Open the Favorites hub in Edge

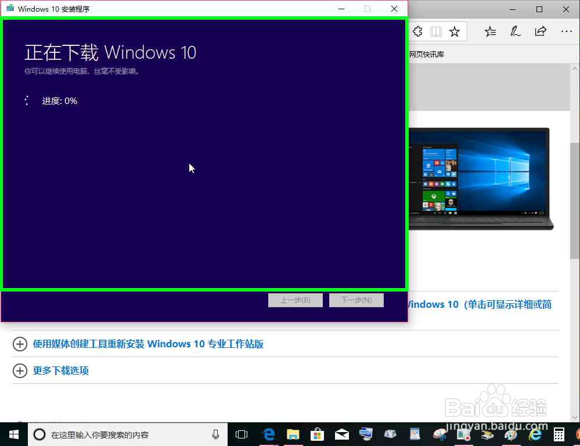(490, 31)
